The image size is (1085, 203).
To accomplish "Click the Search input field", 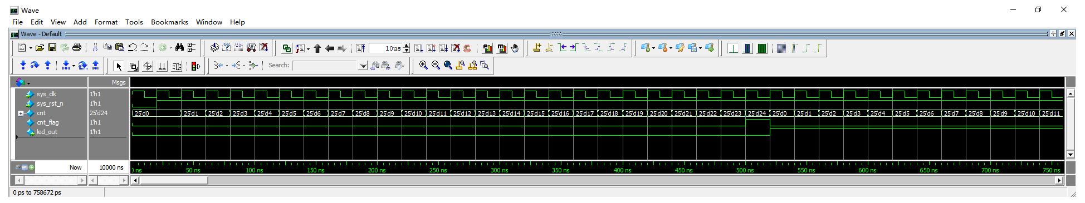I will 325,66.
